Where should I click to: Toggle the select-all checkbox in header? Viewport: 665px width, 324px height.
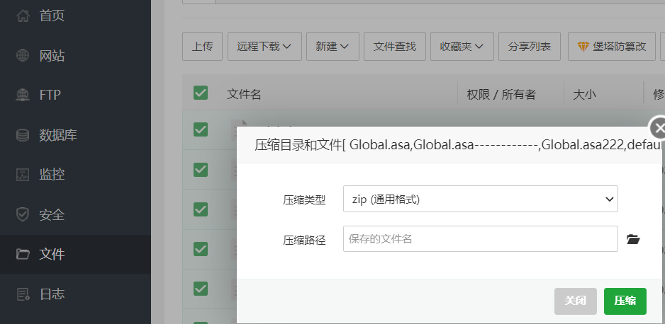pyautogui.click(x=201, y=93)
